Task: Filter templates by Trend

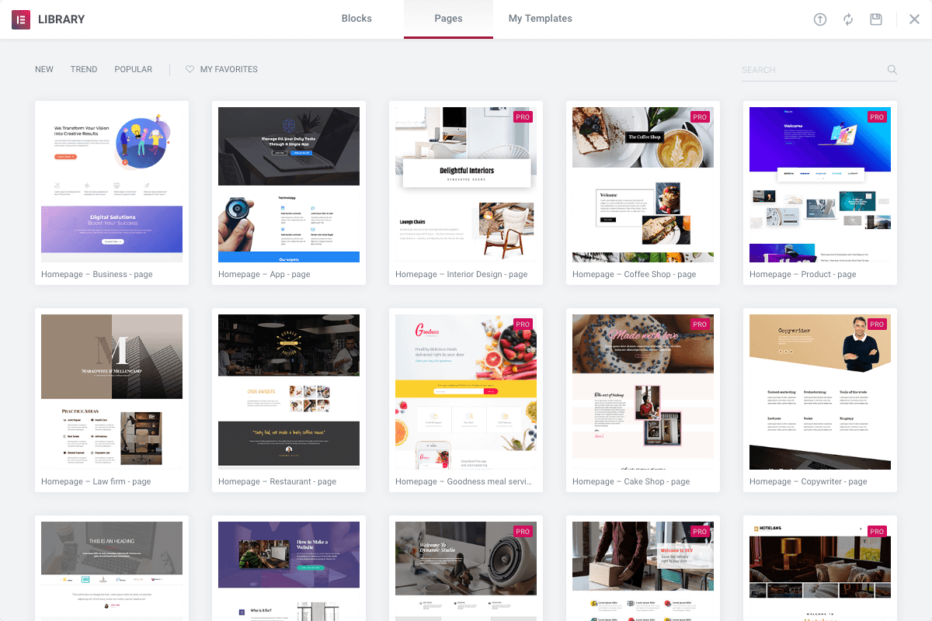Action: point(84,69)
